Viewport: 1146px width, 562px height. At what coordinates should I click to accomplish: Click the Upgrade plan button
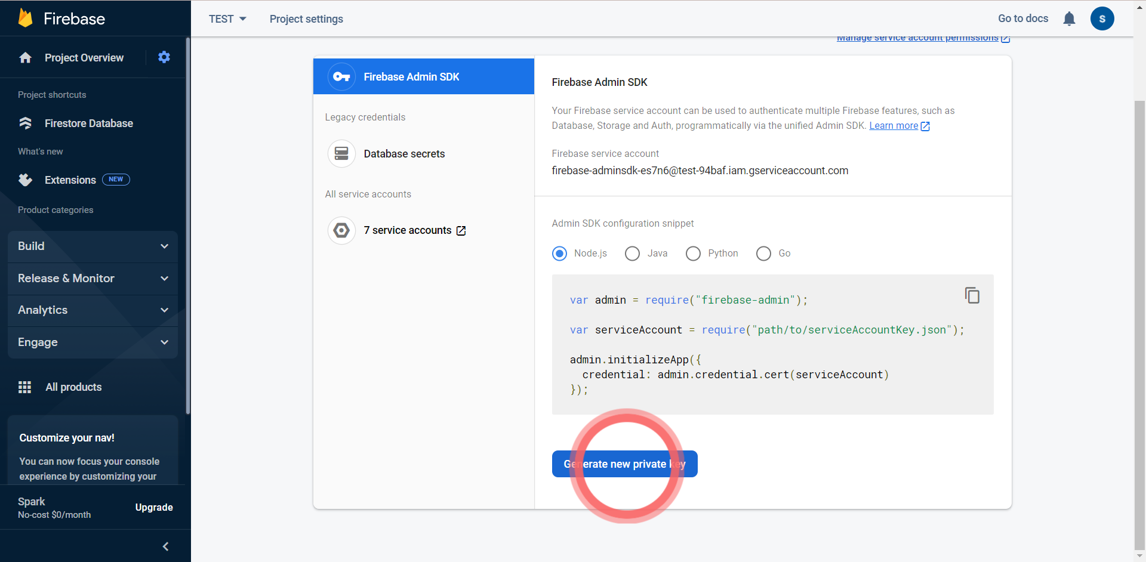(x=154, y=508)
